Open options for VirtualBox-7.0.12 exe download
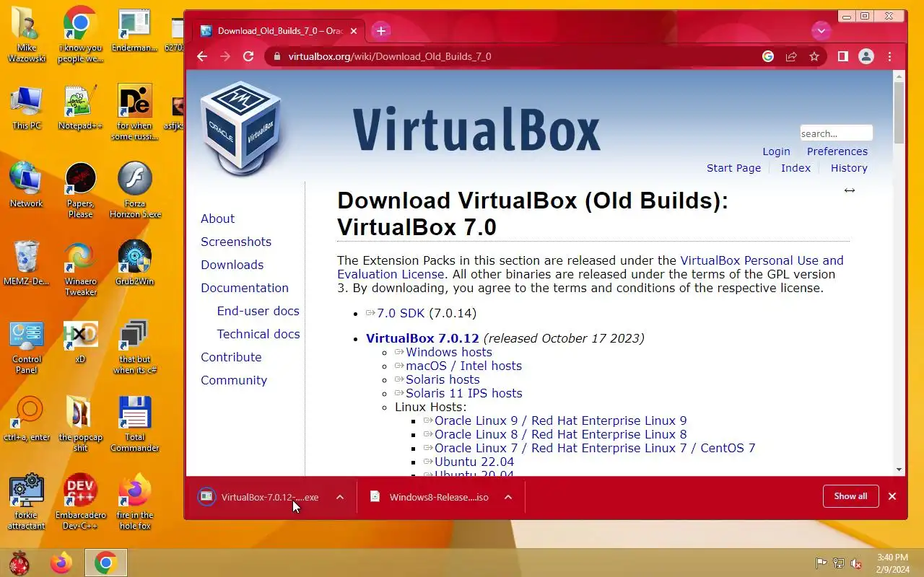Image resolution: width=924 pixels, height=577 pixels. [340, 497]
